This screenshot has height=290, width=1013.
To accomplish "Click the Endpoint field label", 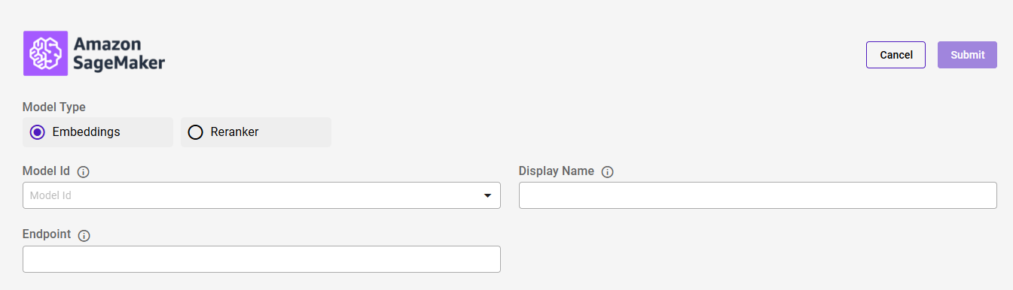I will pos(47,234).
